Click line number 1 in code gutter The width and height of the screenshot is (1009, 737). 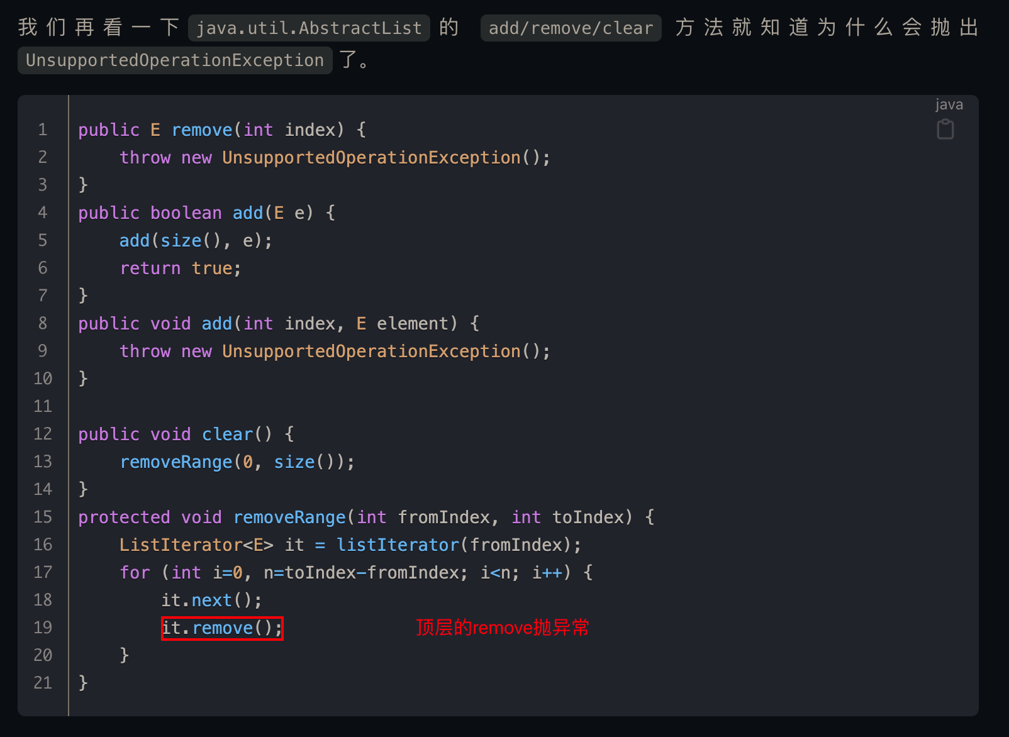[x=43, y=130]
